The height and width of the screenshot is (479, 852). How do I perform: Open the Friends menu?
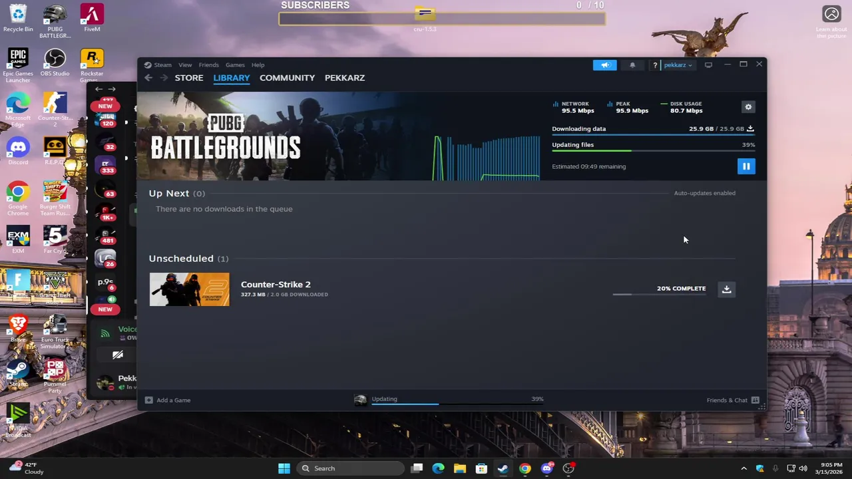[x=208, y=65]
